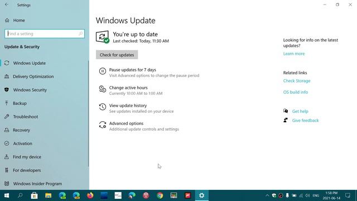Show hidden system tray icons
357x201 pixels.
(x=267, y=195)
